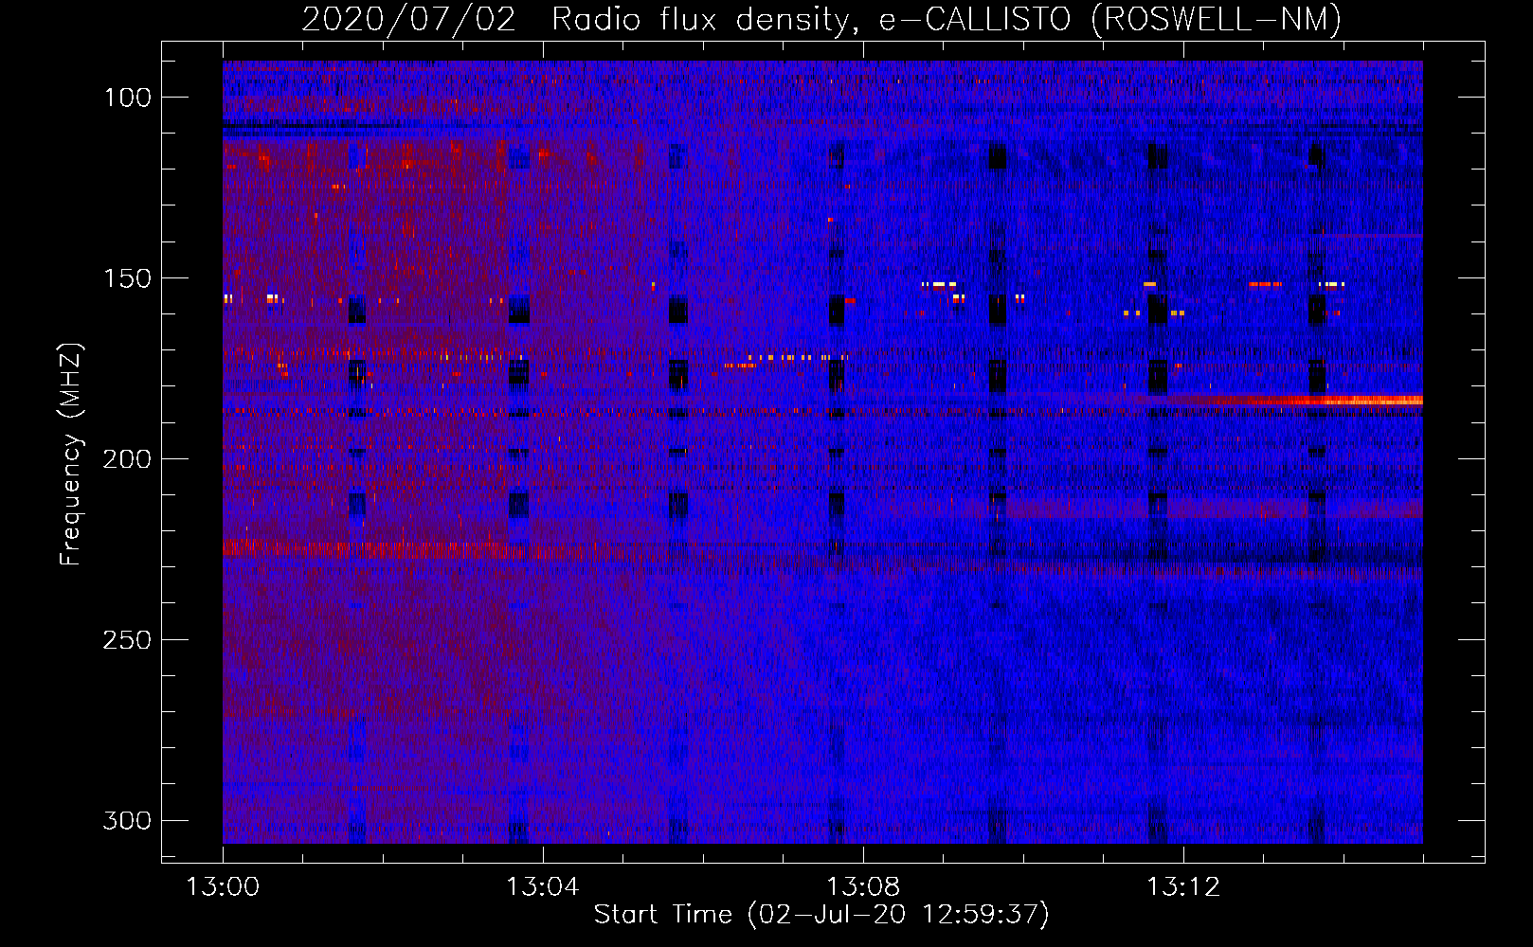Click the "Frequency (MHZ)" axis label
Image resolution: width=1533 pixels, height=947 pixels.
pos(70,455)
